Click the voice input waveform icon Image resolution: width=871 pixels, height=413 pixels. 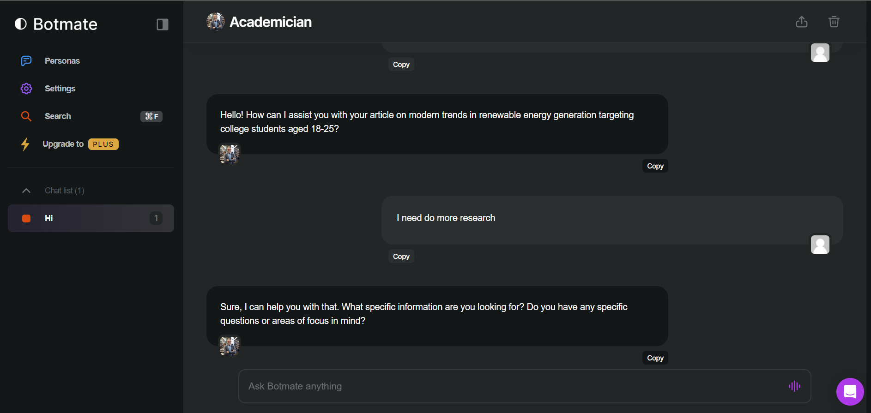click(794, 386)
